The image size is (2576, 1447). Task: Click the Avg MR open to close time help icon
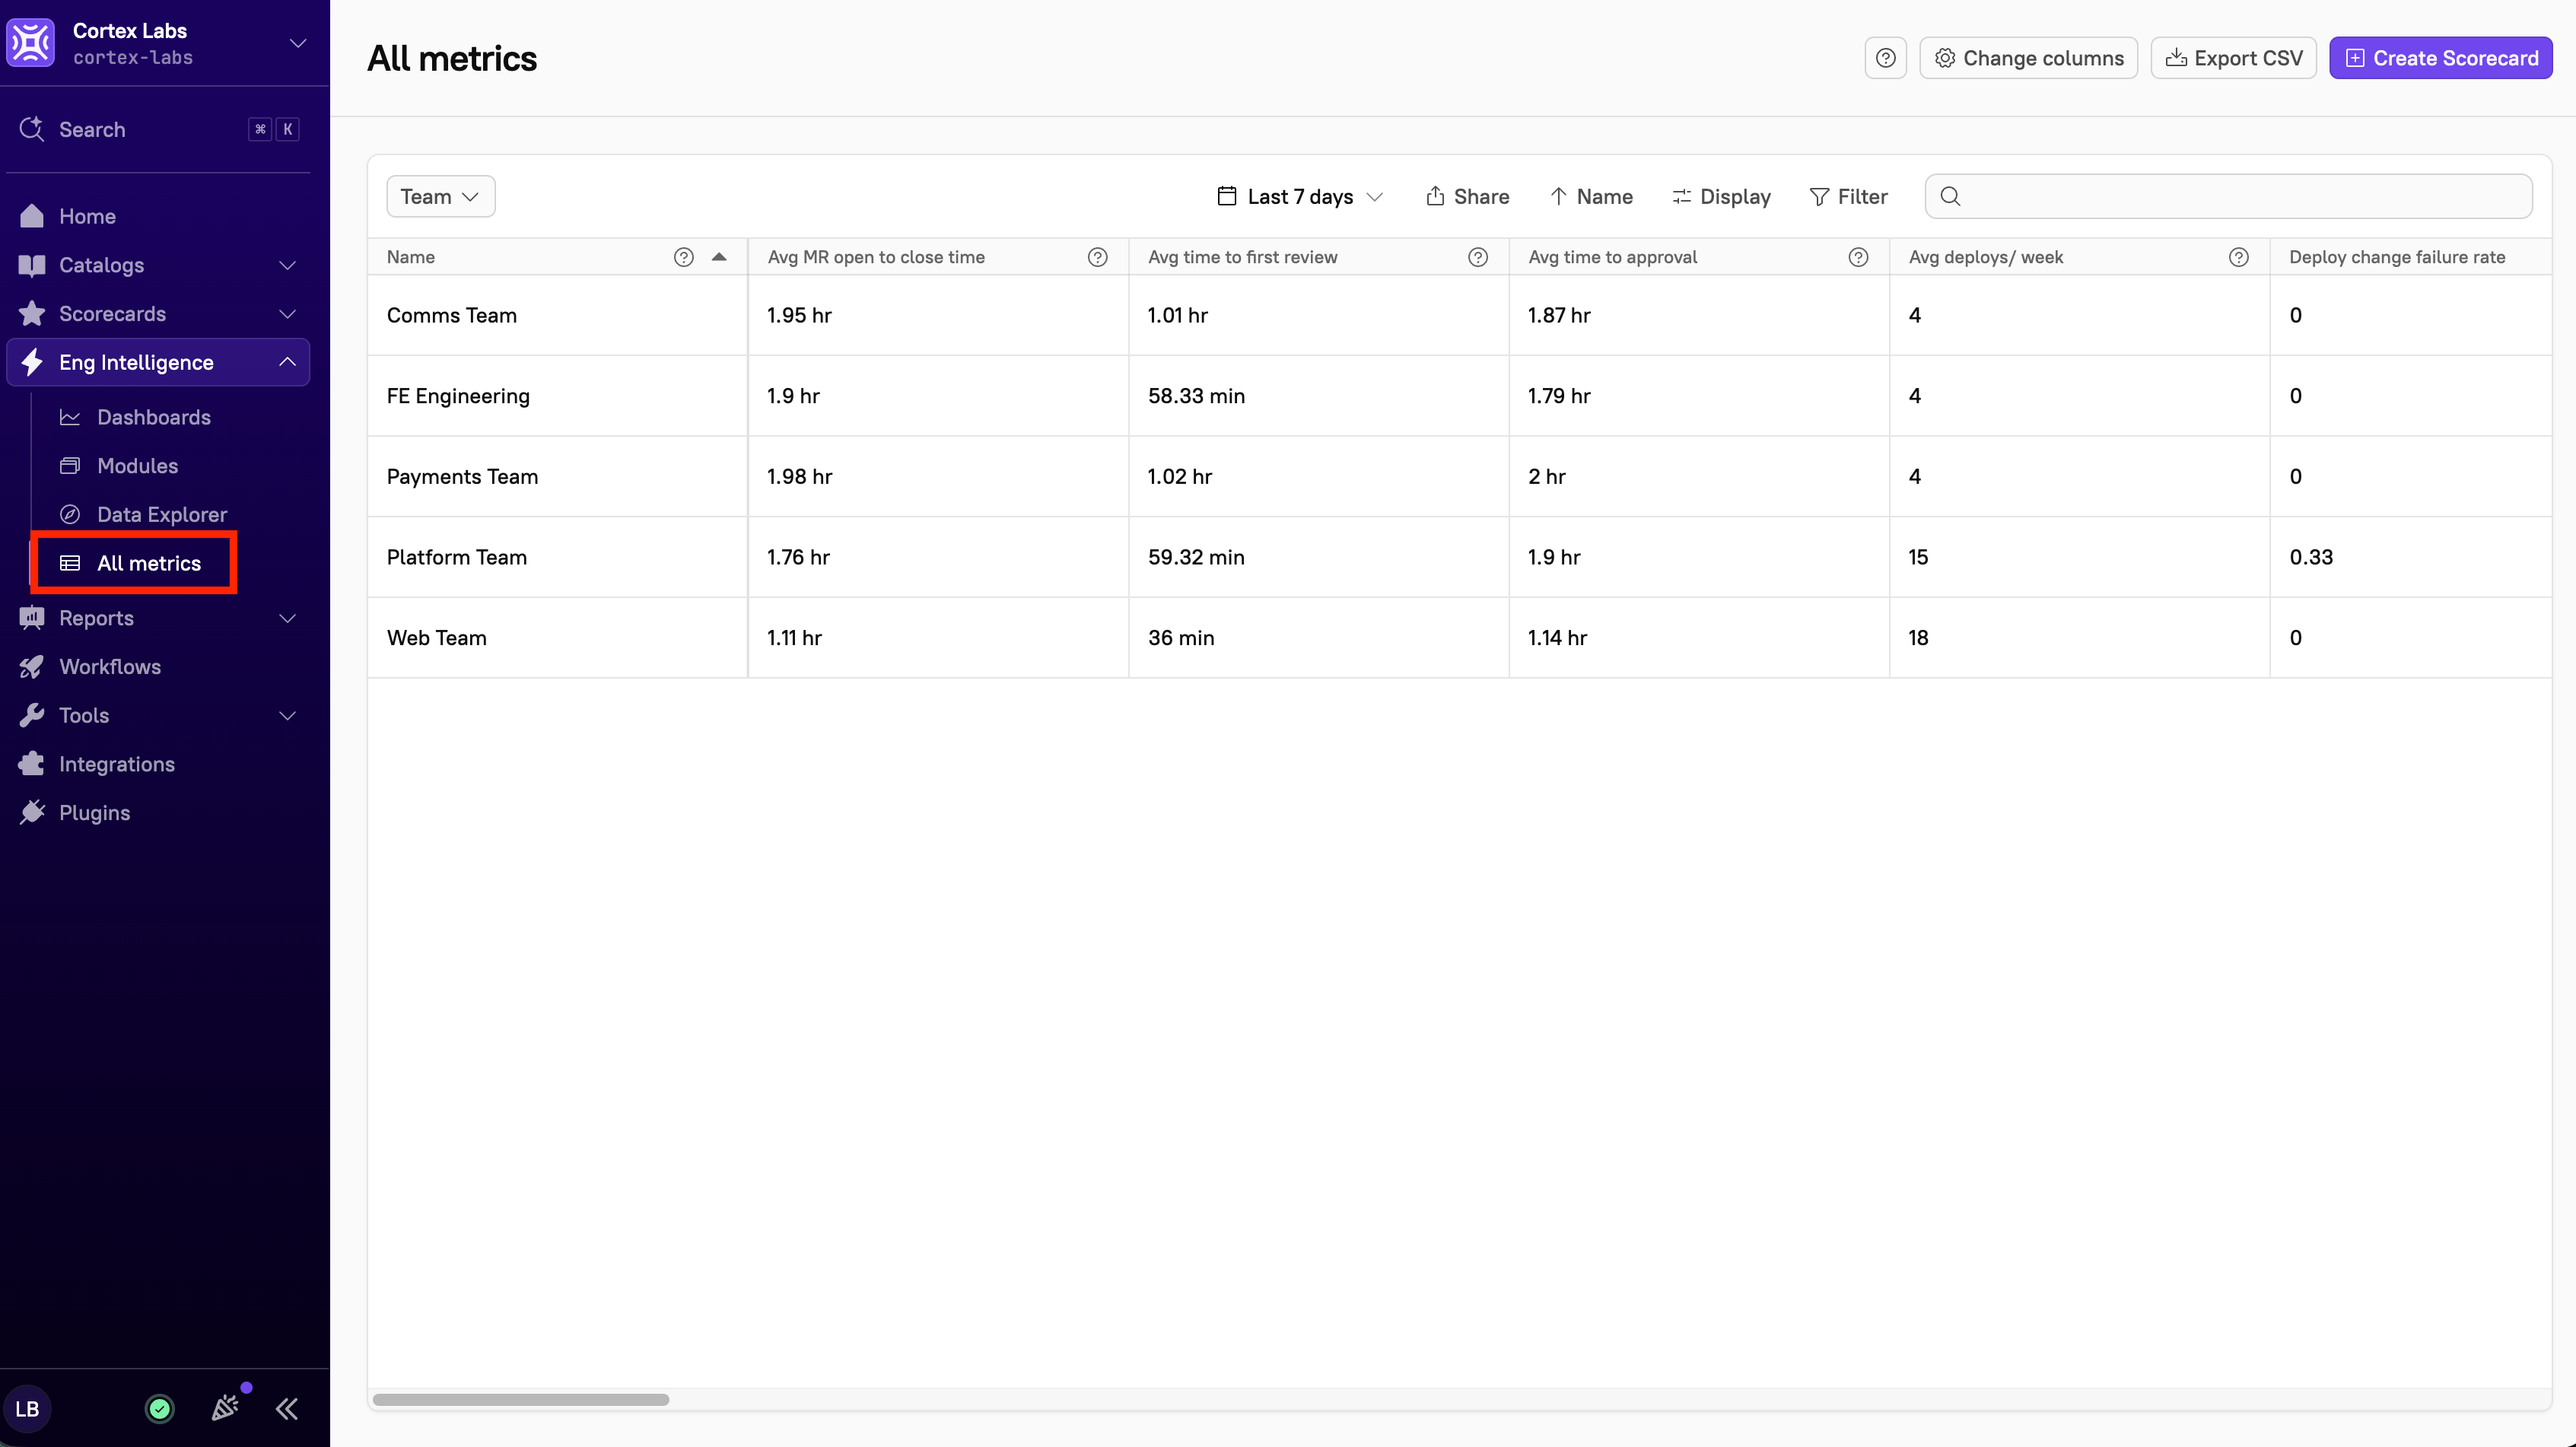point(1097,257)
